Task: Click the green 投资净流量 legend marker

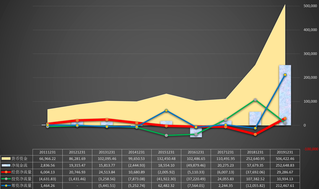Action: click(x=6, y=179)
